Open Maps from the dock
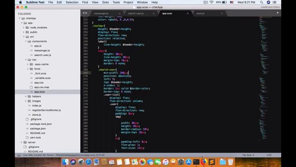Viewport: 296px width, 167px height. pos(135,162)
